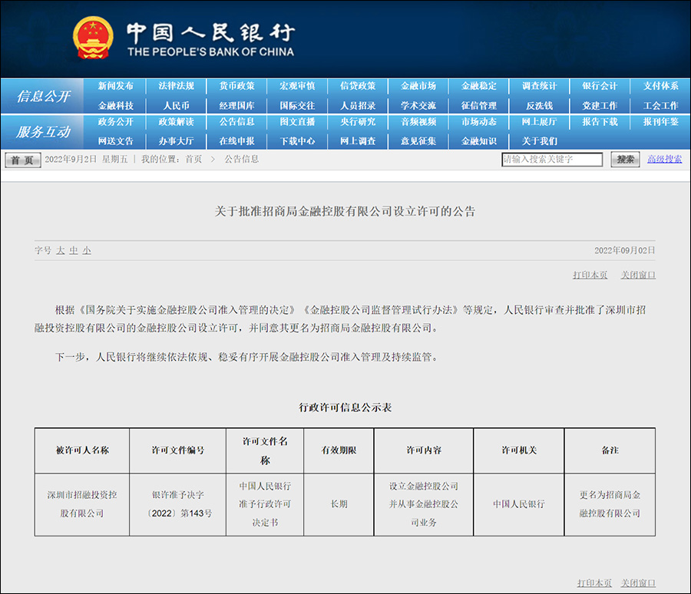
Task: Open the 新闻发布 menu
Action: pos(115,86)
